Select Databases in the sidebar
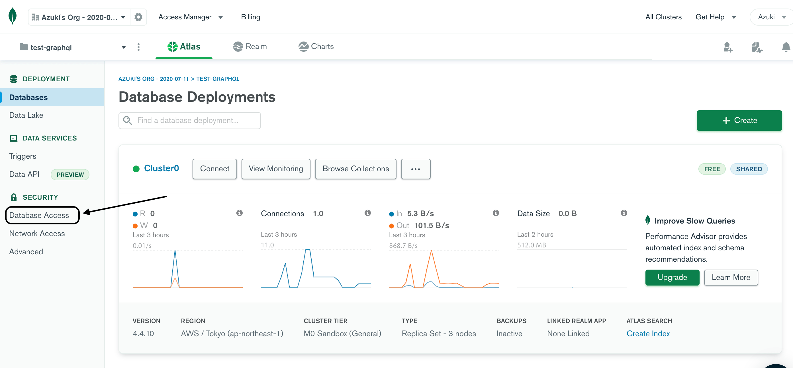This screenshot has width=793, height=368. click(x=52, y=98)
